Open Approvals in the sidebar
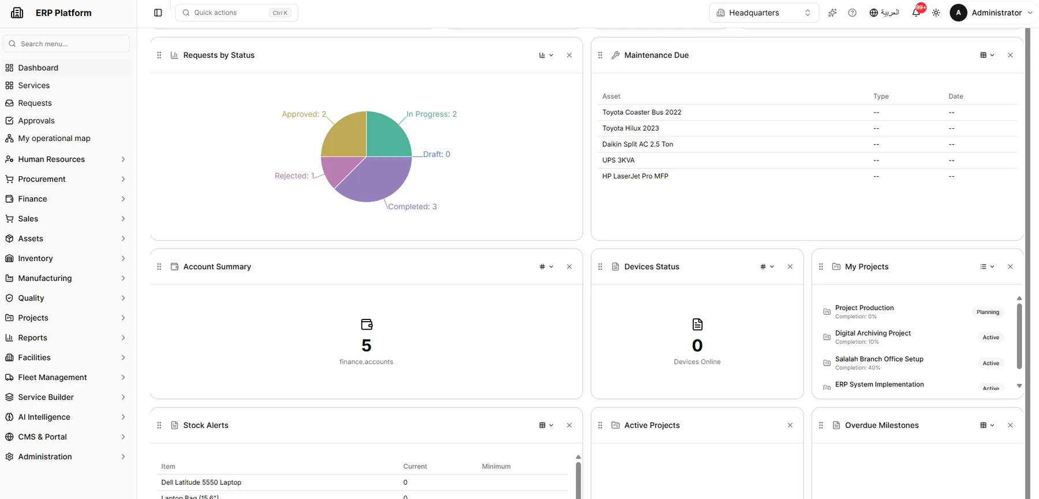 click(x=66, y=121)
